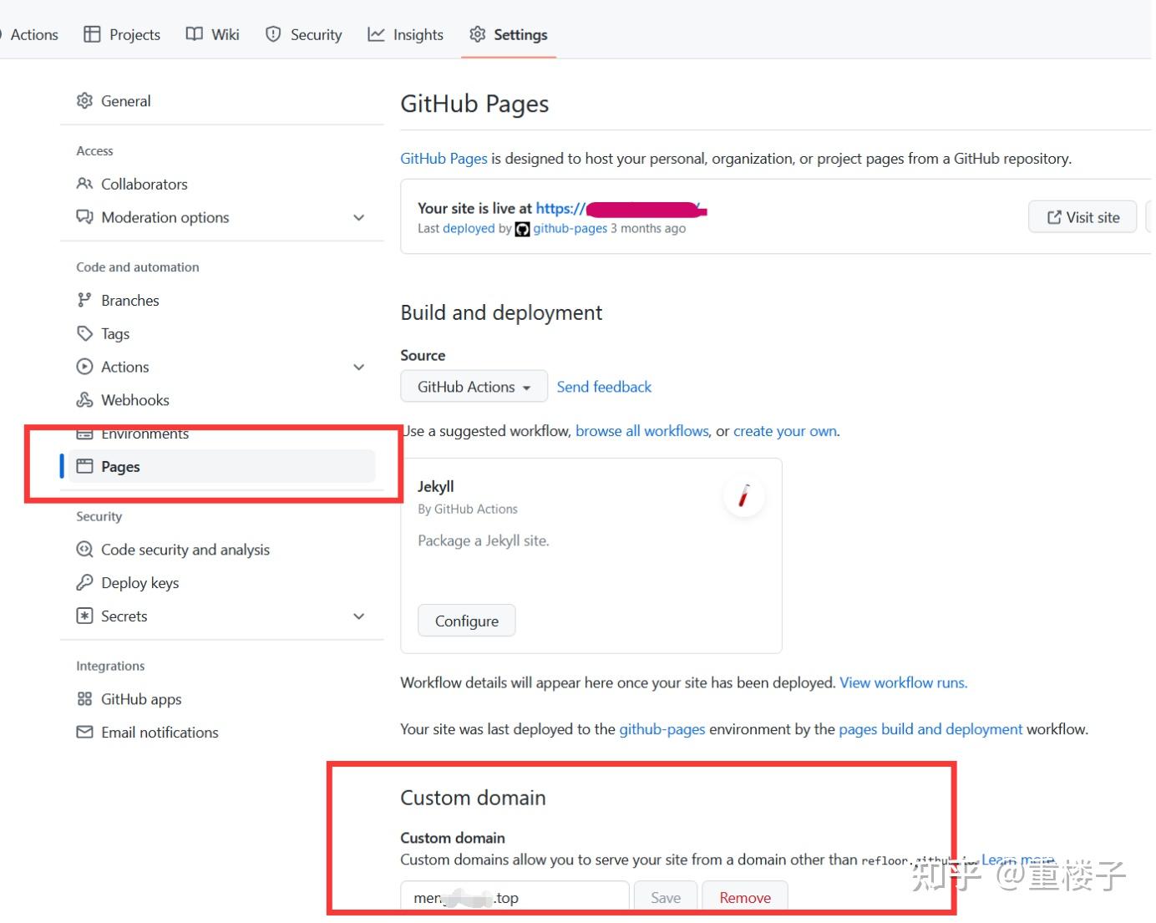Viewport: 1156px width, 923px height.
Task: Click the GitHub apps icon
Action: [84, 699]
